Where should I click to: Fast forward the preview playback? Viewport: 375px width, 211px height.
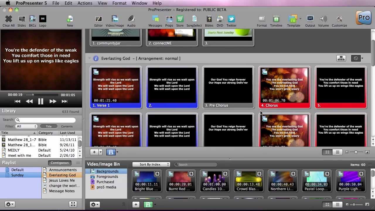coord(53,101)
